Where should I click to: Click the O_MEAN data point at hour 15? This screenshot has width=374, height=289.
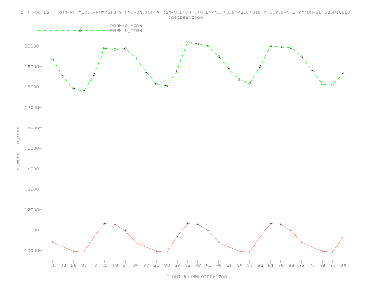(x=104, y=224)
